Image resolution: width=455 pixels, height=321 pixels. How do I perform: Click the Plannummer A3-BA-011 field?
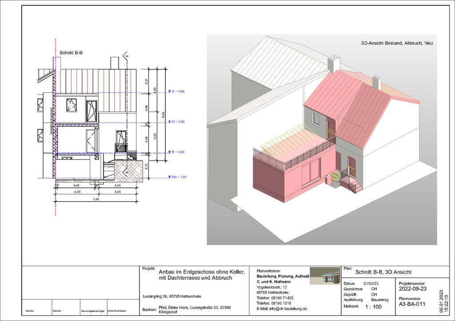412,305
